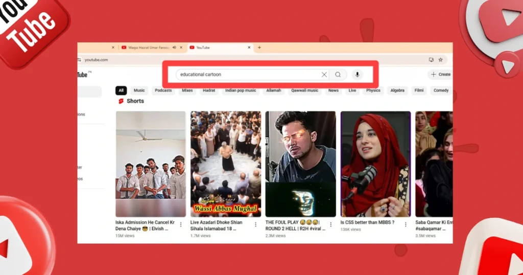
Task: Click the install app icon in address bar
Action: point(431,60)
